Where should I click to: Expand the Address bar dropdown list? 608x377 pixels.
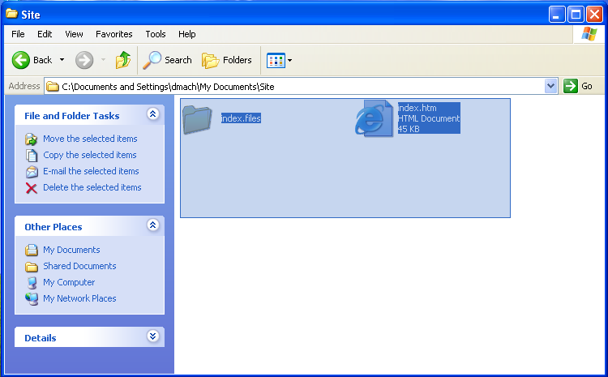(551, 86)
